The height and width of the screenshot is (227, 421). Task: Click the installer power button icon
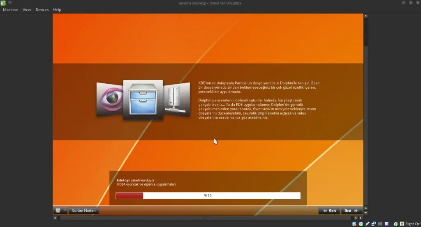click(58, 211)
